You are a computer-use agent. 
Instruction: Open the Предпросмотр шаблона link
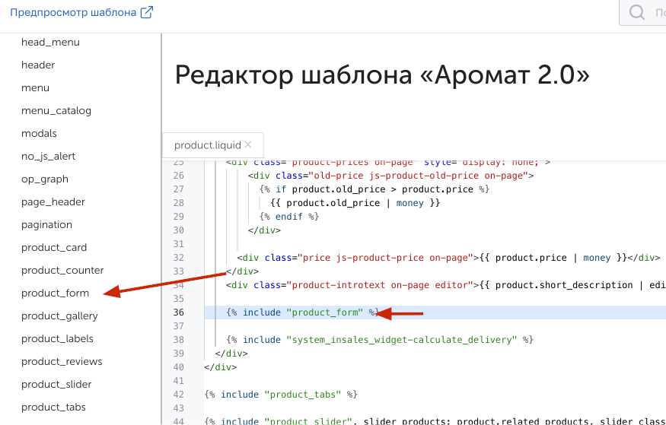click(x=73, y=12)
